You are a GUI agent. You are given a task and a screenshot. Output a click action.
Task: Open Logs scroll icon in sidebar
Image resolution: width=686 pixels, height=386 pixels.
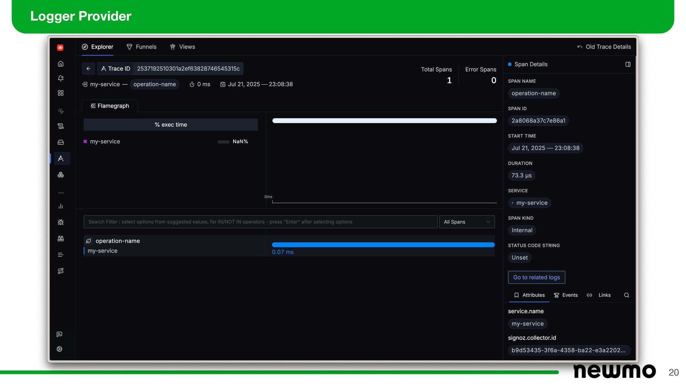[61, 126]
